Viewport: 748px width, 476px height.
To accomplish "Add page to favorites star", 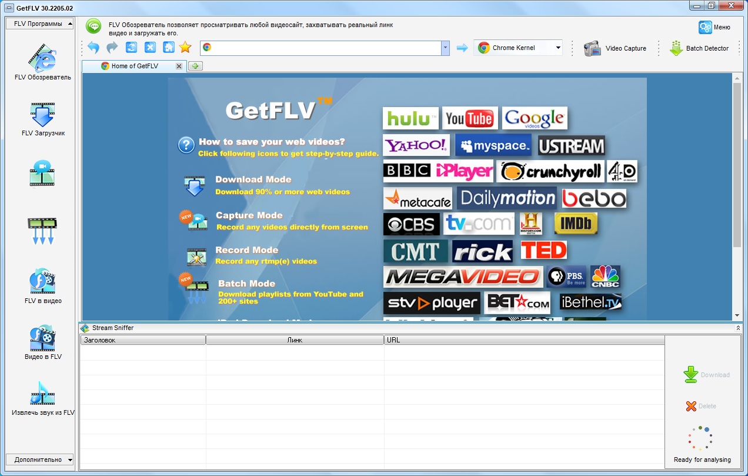I will (x=185, y=48).
